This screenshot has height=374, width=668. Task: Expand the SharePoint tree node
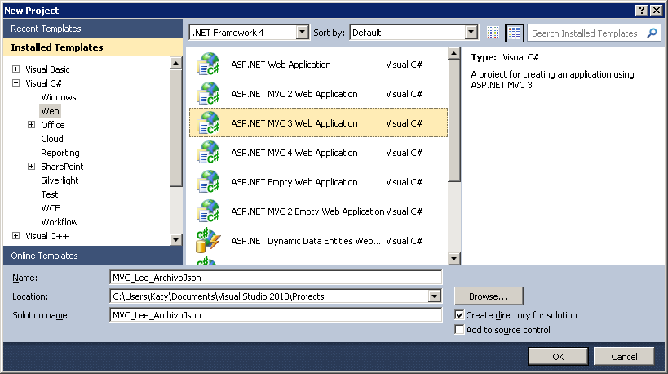[31, 167]
